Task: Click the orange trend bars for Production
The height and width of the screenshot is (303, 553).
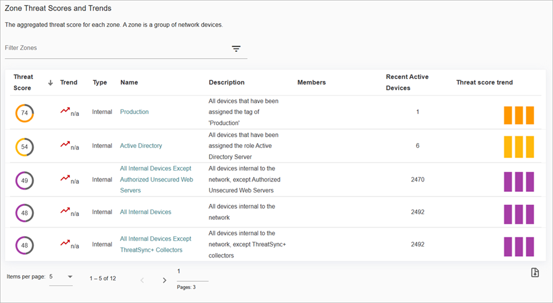Action: [x=519, y=115]
